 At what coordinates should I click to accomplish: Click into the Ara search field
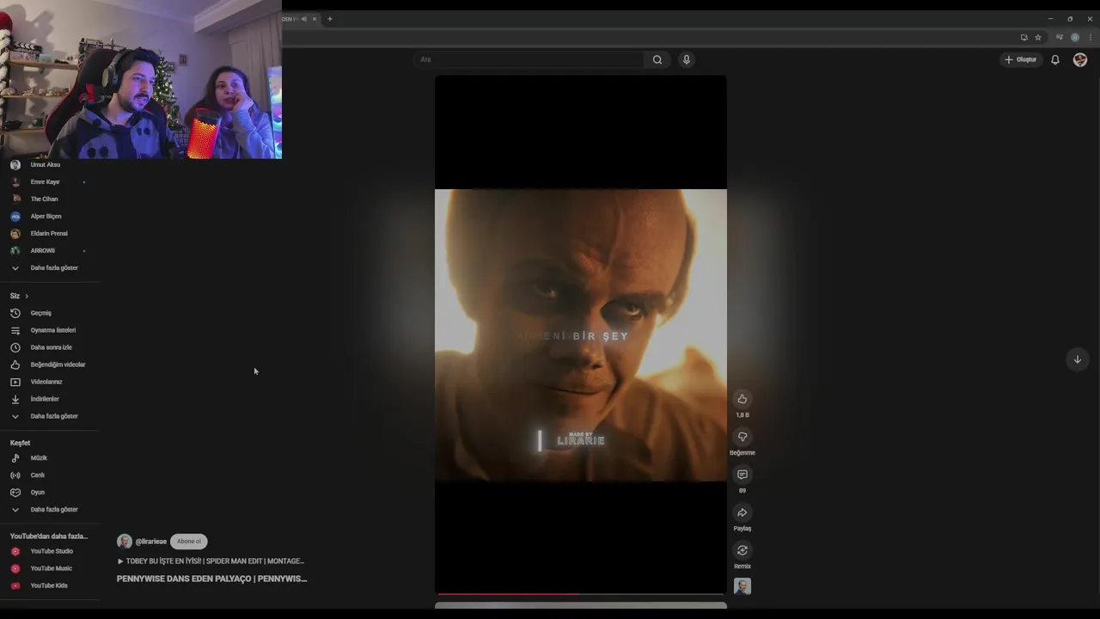tap(529, 59)
